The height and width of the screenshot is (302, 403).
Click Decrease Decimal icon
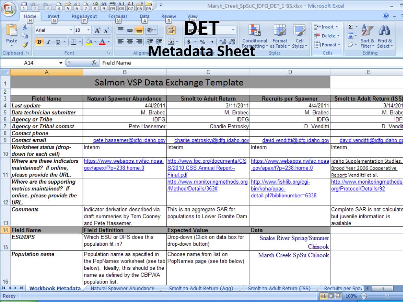click(x=232, y=42)
